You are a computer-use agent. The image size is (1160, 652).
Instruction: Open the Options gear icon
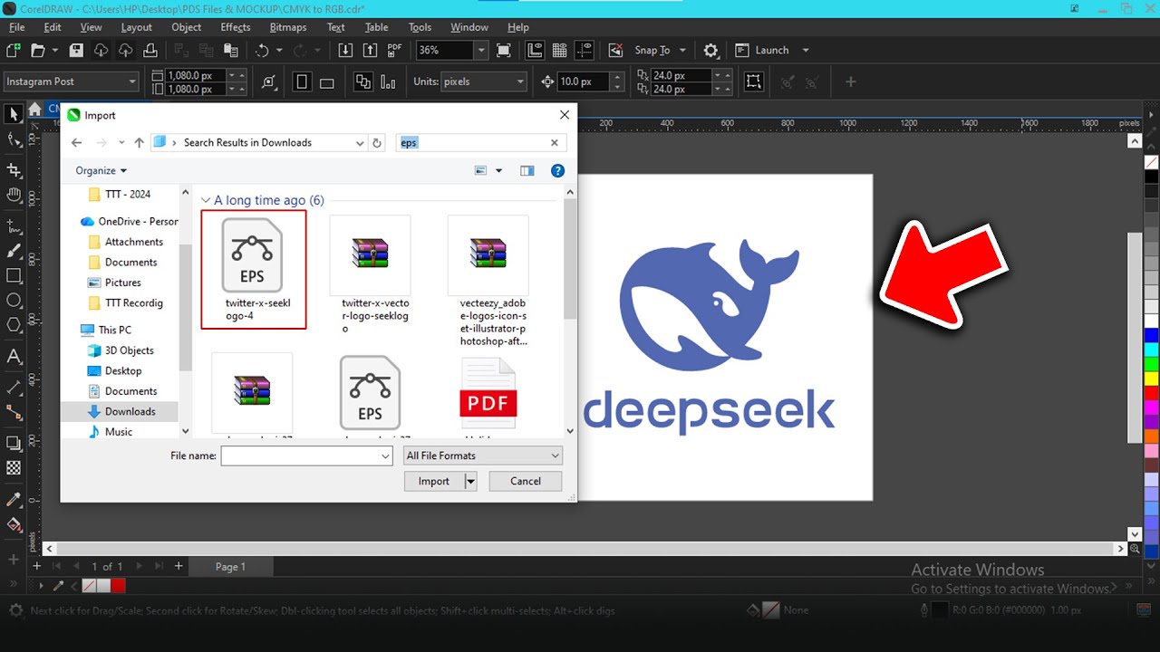[710, 51]
